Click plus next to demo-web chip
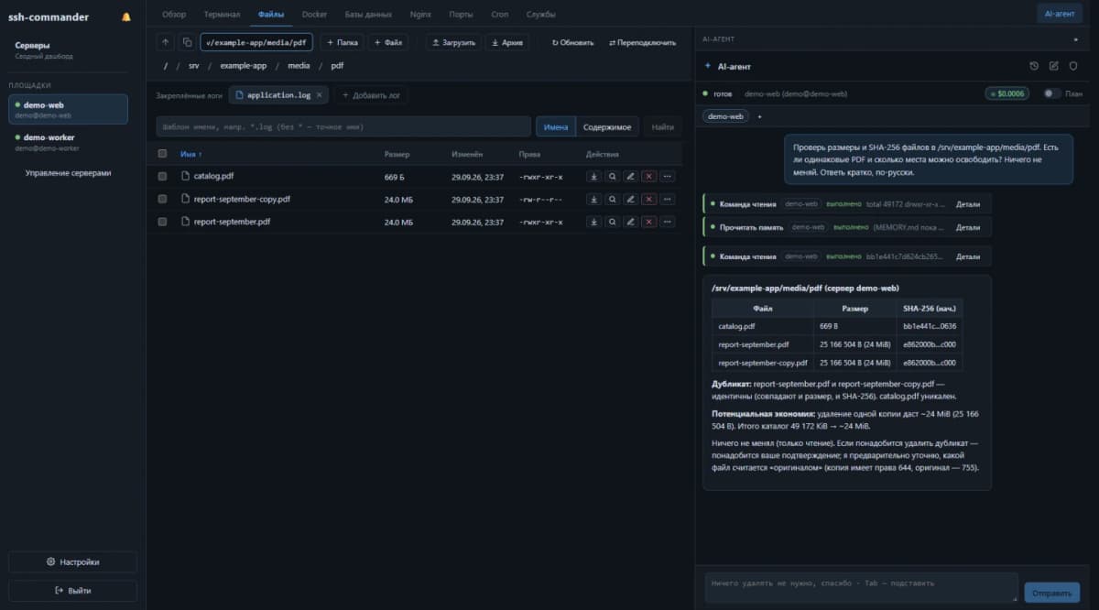The height and width of the screenshot is (610, 1099). click(x=759, y=116)
